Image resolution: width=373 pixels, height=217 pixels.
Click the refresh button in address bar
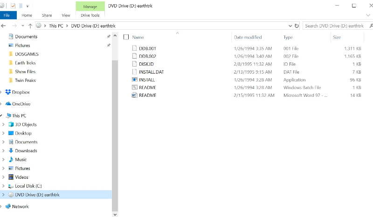click(x=297, y=26)
